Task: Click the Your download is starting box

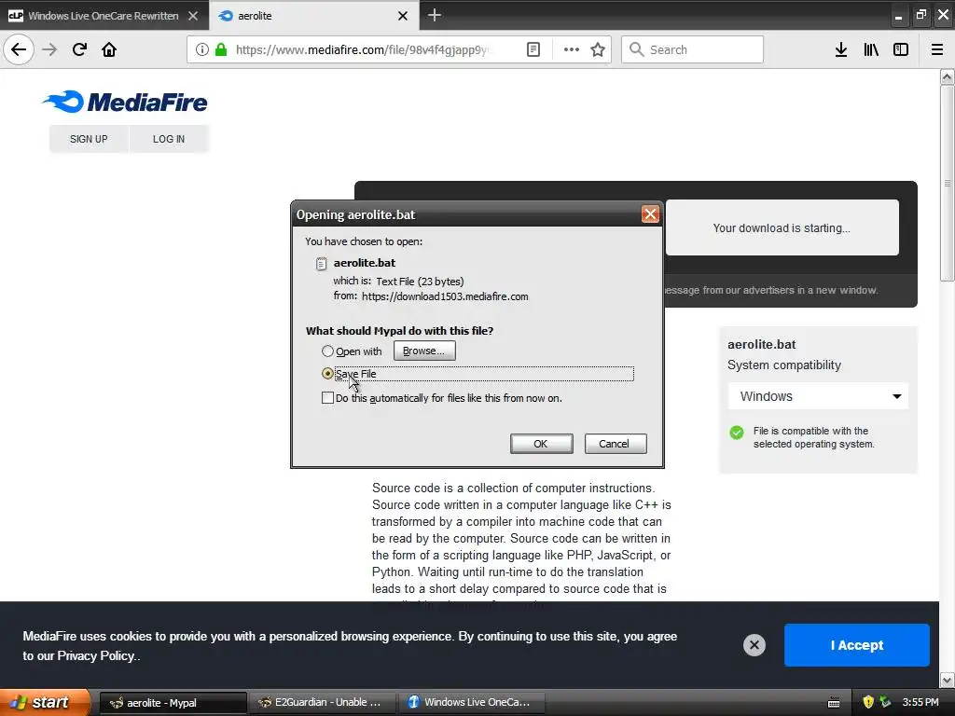Action: [782, 227]
